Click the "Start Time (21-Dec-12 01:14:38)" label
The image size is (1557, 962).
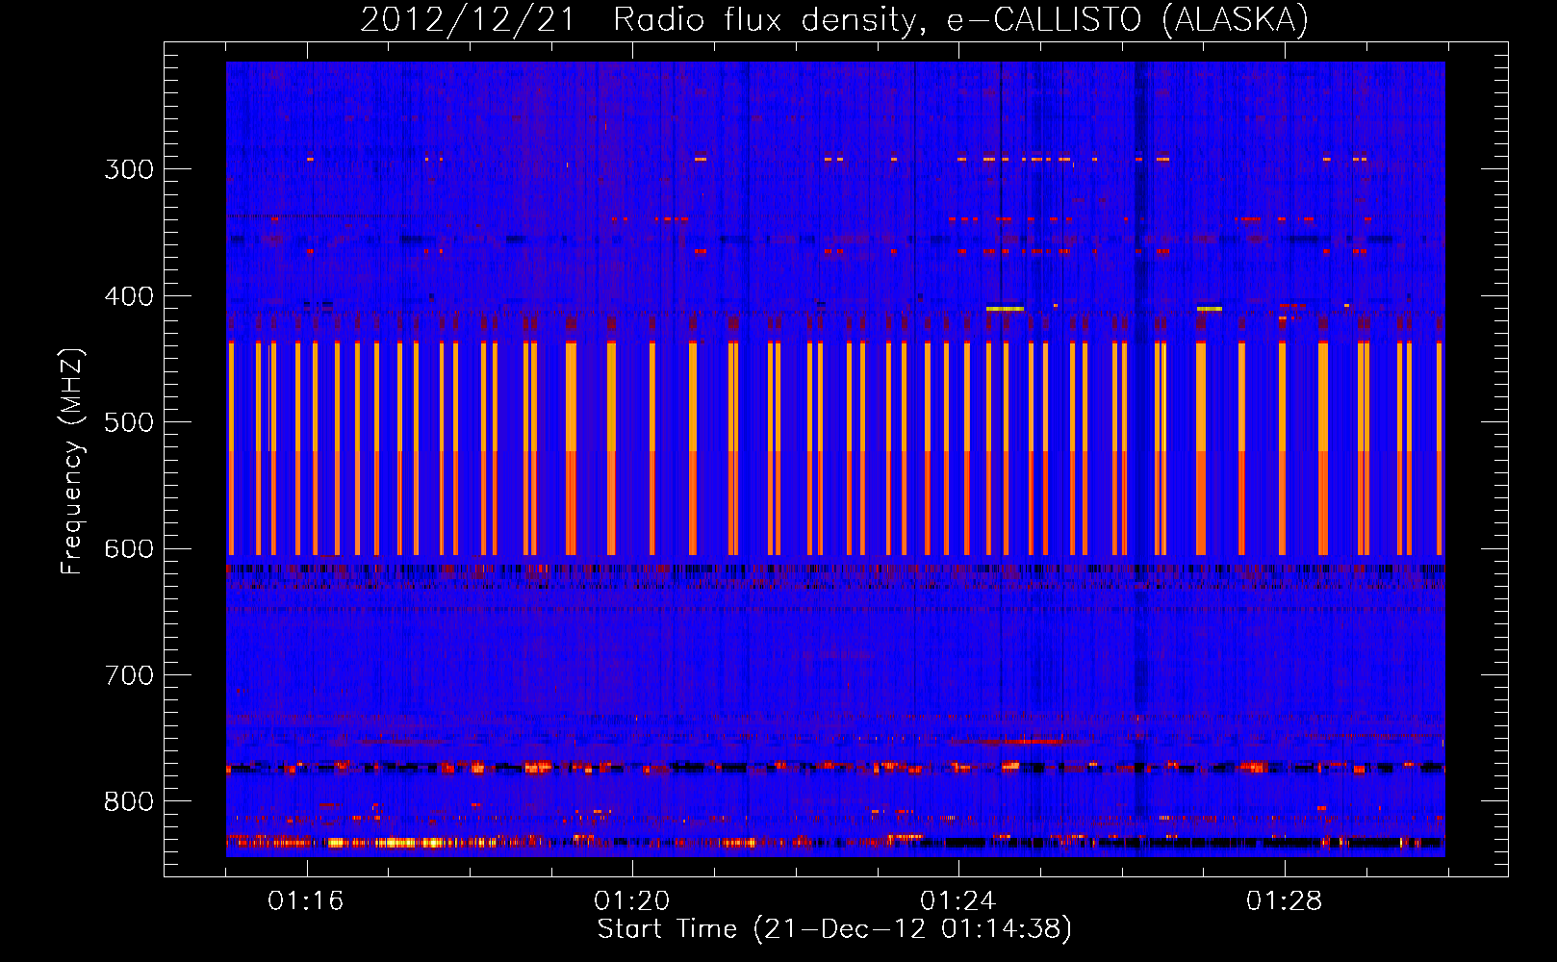pyautogui.click(x=834, y=929)
